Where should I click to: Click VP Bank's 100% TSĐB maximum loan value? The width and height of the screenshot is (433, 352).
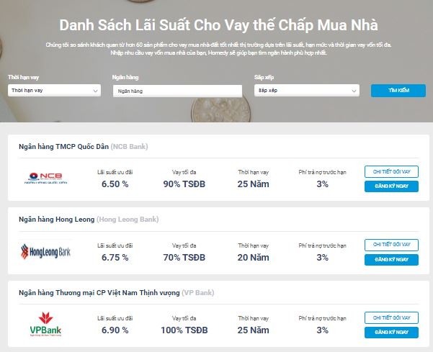click(x=184, y=330)
